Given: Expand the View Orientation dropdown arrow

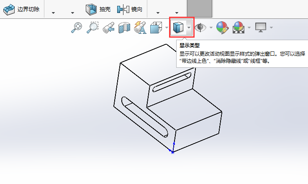Looking at the screenshot, I should (x=167, y=28).
